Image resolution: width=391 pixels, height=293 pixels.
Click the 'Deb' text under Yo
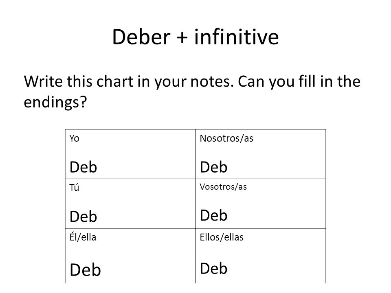coord(83,167)
